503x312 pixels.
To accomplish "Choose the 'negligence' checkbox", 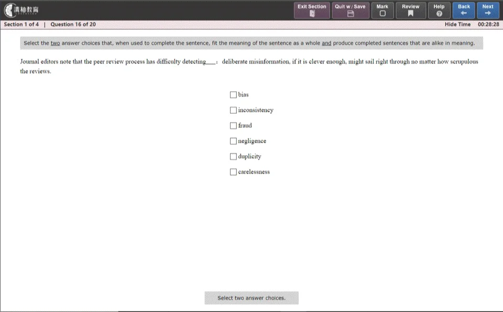I will click(x=233, y=141).
